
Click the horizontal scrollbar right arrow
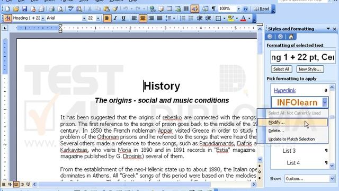[x=254, y=185]
